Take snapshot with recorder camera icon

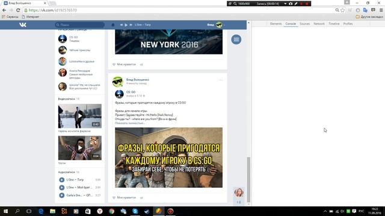(291, 4)
